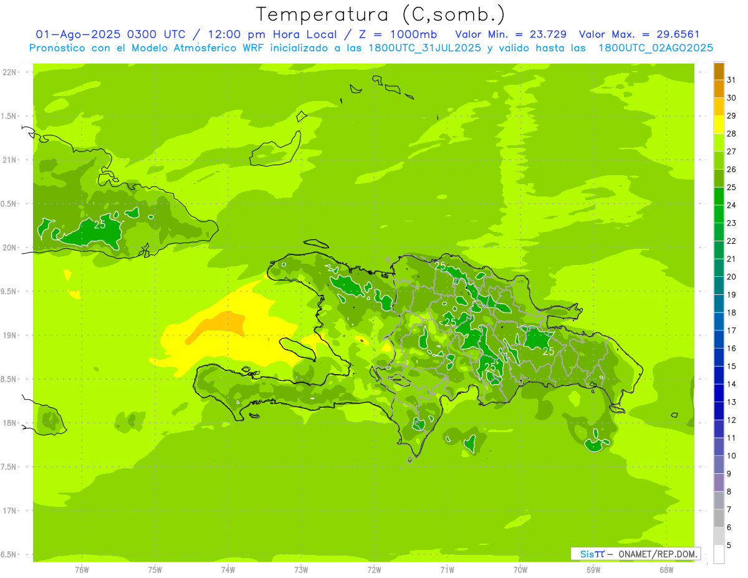Click latitude label "6.5N"

tap(9, 554)
